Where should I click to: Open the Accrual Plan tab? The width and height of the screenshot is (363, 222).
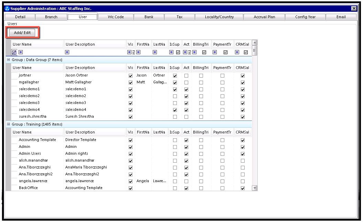point(264,17)
